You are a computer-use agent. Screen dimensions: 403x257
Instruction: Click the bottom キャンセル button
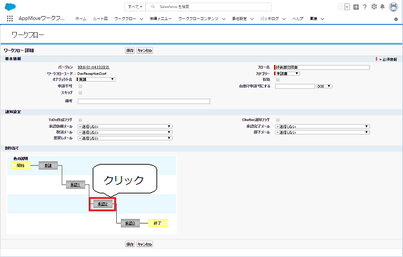pos(144,244)
